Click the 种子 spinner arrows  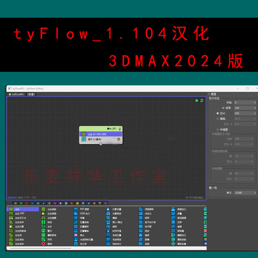click(x=255, y=193)
